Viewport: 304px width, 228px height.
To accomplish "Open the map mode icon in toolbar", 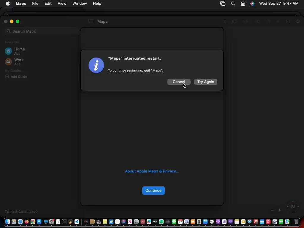I will point(235,21).
